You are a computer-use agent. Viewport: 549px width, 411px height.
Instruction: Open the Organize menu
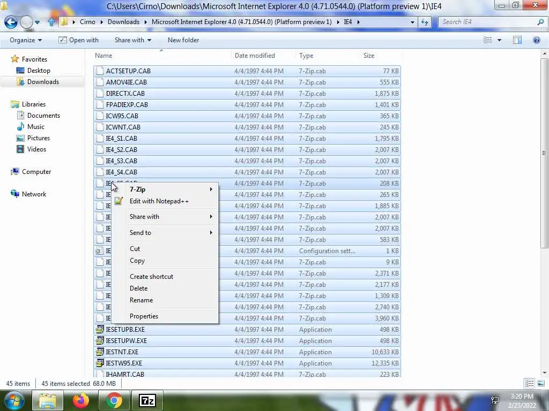coord(26,40)
